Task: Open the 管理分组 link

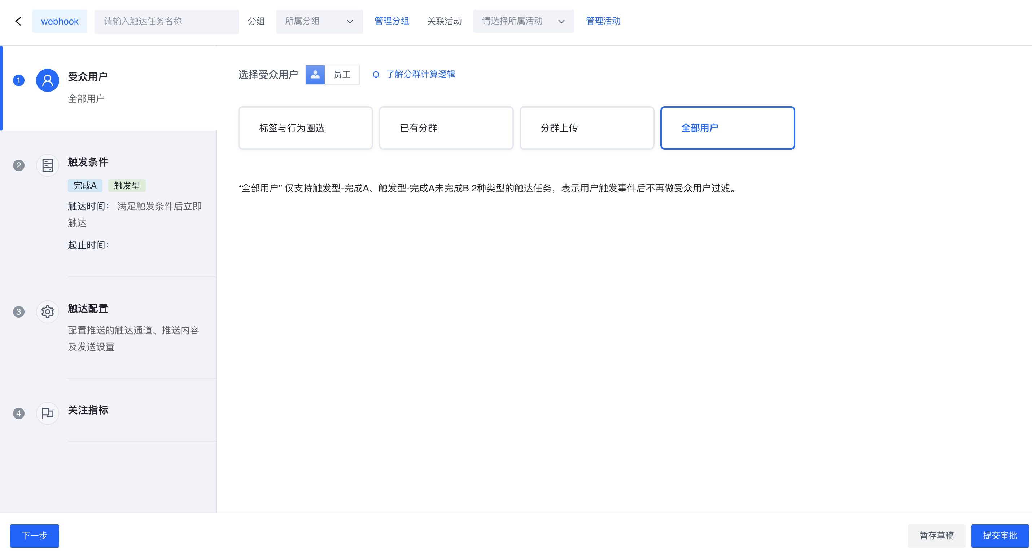Action: (x=392, y=21)
